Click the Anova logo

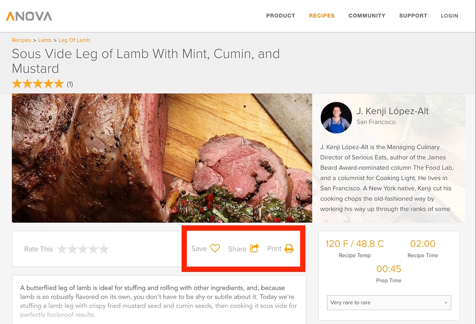click(29, 16)
